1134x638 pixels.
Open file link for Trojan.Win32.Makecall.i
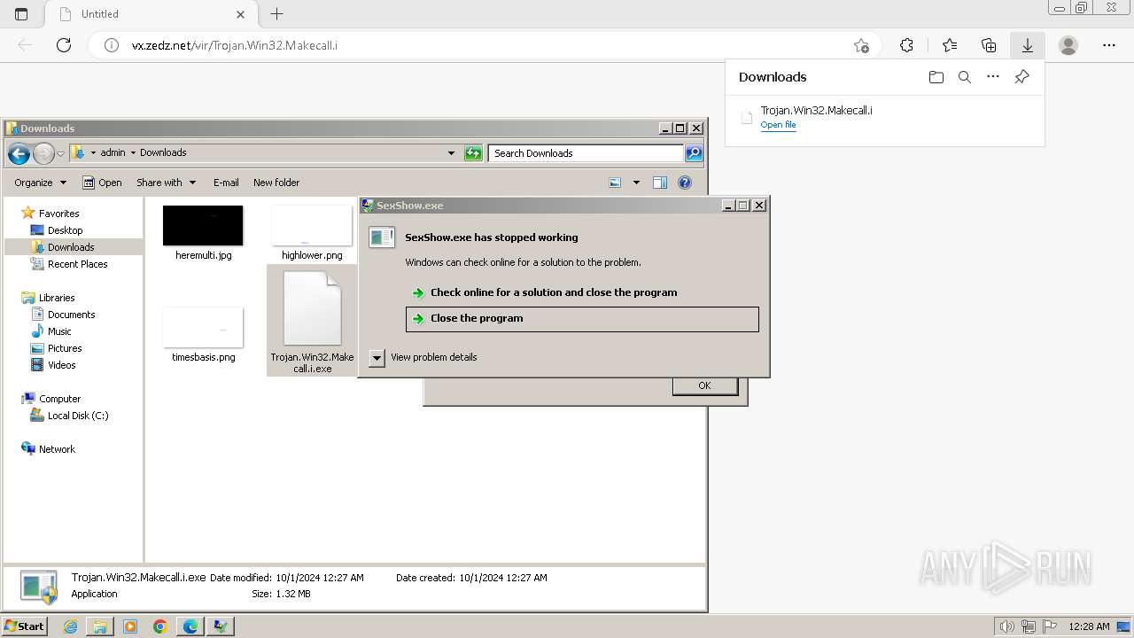coord(778,125)
